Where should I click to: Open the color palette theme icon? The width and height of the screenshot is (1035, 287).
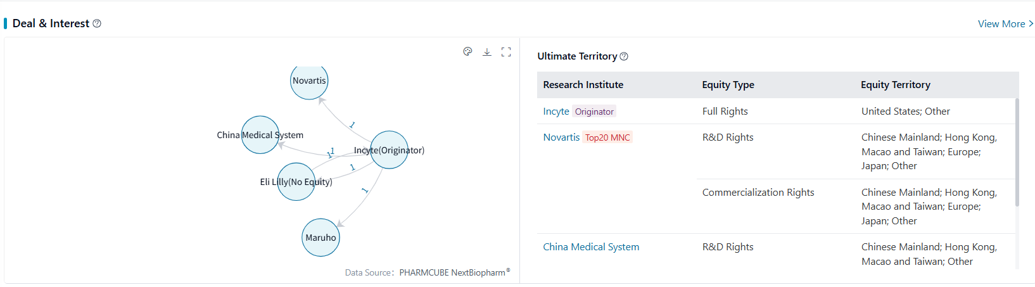(467, 52)
